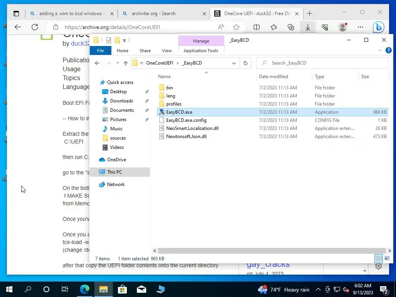Viewport: 396px width, 297px height.
Task: Click Explorer Properties quick access icon
Action: (109, 40)
